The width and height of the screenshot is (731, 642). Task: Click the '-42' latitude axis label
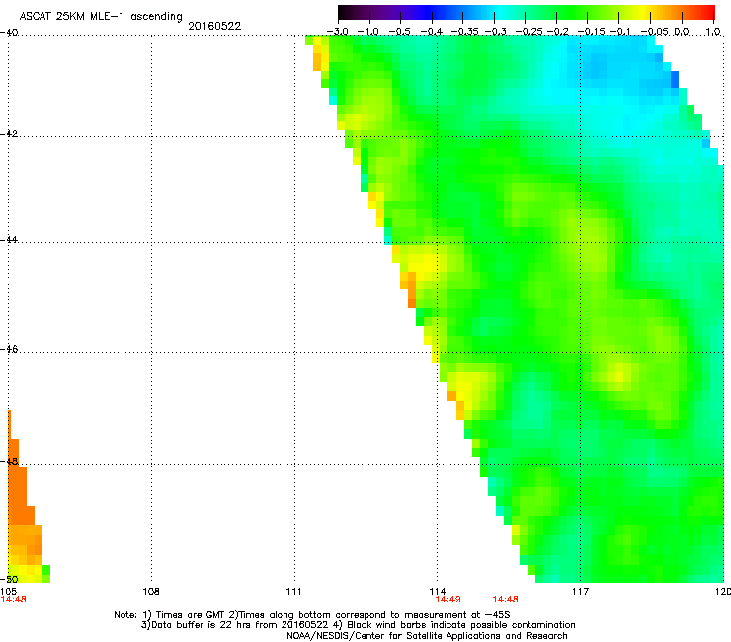(9, 134)
